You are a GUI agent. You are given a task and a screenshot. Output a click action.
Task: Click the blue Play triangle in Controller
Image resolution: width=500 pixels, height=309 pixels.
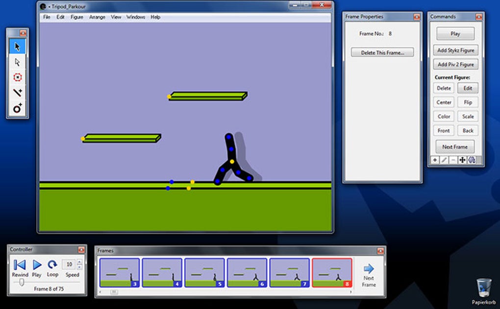pos(37,265)
